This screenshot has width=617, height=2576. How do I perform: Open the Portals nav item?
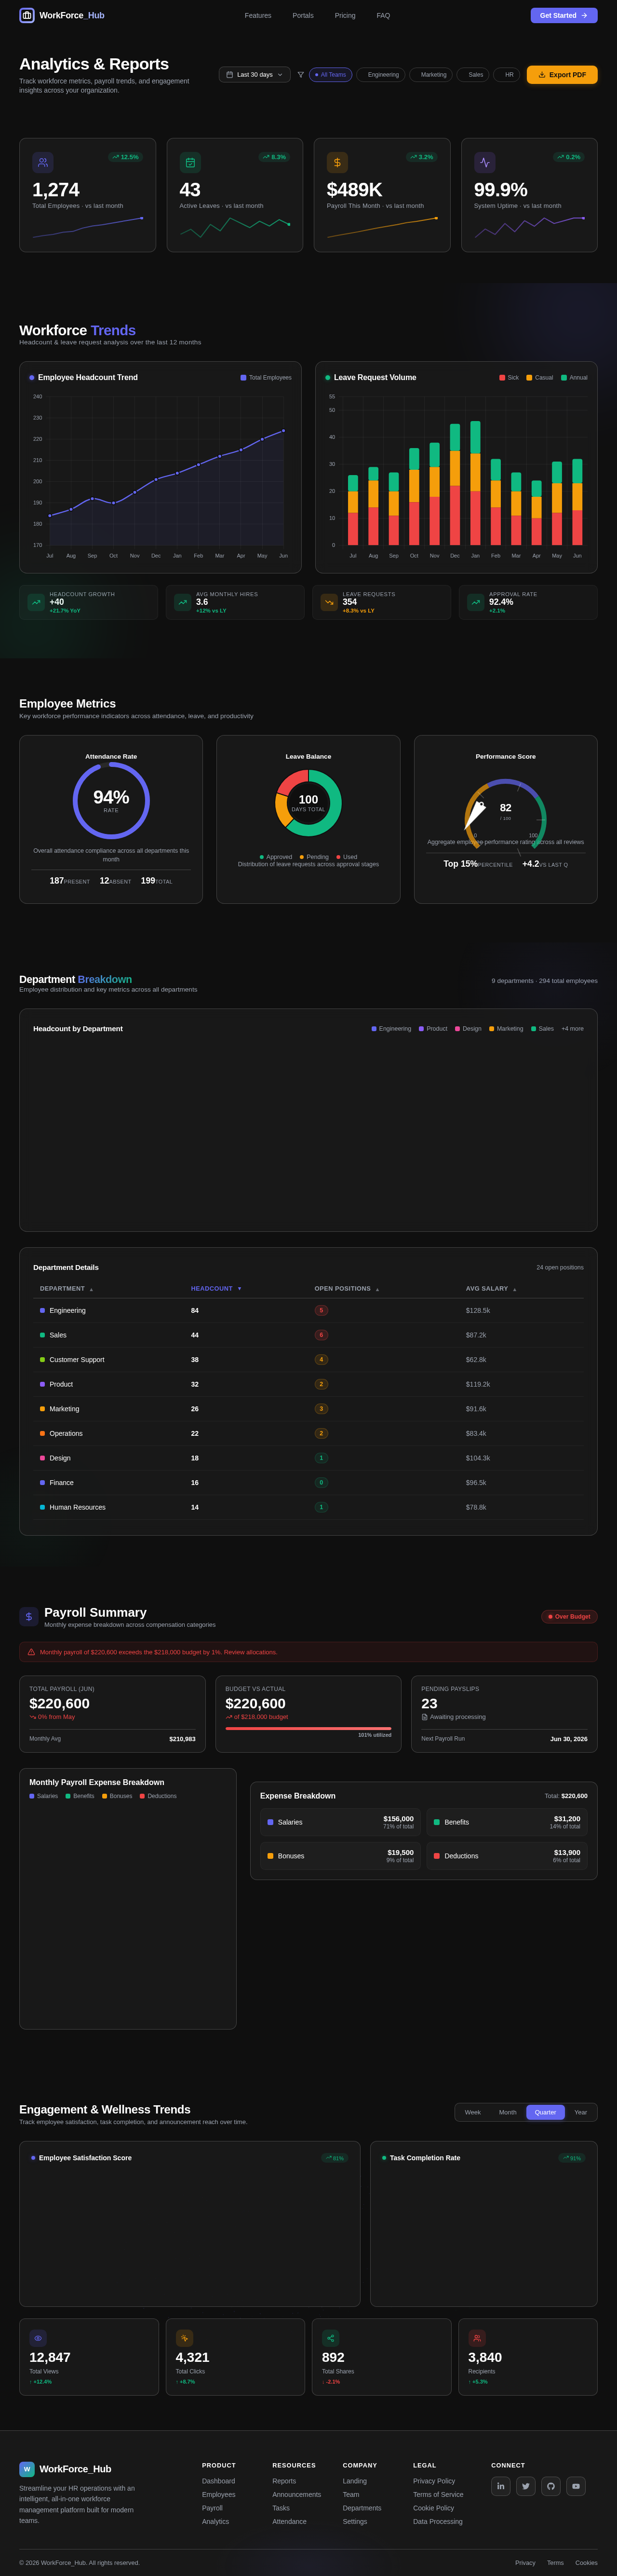[303, 16]
